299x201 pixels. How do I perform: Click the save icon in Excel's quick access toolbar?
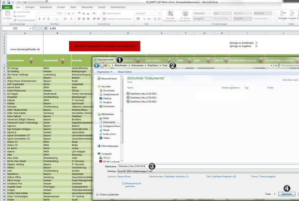tap(9, 2)
